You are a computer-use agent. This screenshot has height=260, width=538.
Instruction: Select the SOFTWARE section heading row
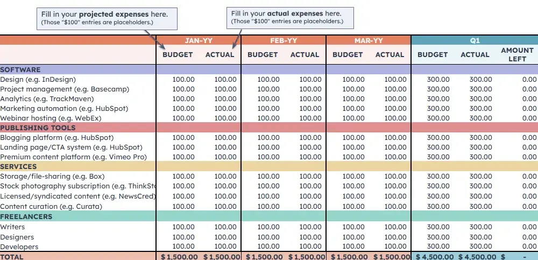coord(20,70)
